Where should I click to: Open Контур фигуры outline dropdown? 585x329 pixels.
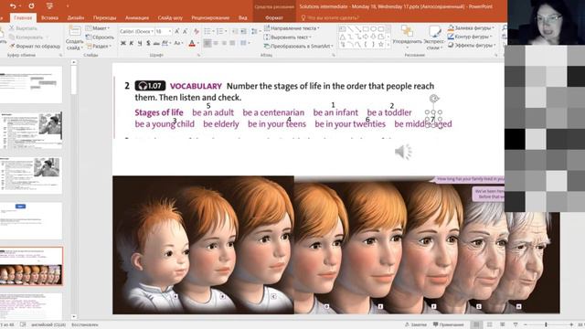click(470, 37)
